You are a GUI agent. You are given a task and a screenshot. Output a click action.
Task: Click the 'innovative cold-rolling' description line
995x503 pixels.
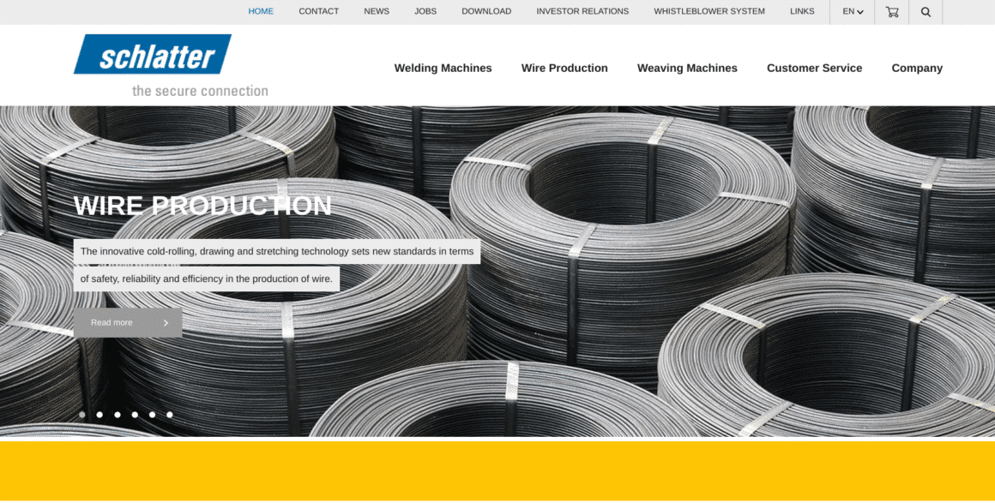[x=277, y=251]
